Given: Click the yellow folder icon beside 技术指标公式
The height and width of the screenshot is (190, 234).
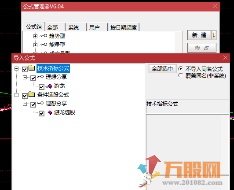Looking at the screenshot, I should pos(32,68).
